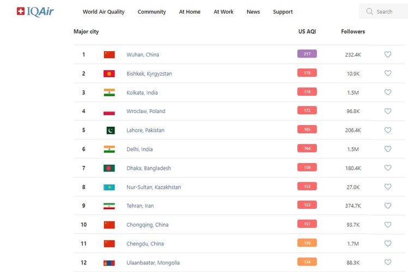This screenshot has height=272, width=408.
Task: Open the Community menu
Action: pyautogui.click(x=152, y=12)
